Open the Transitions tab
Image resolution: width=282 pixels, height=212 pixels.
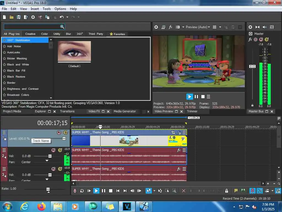click(x=67, y=112)
